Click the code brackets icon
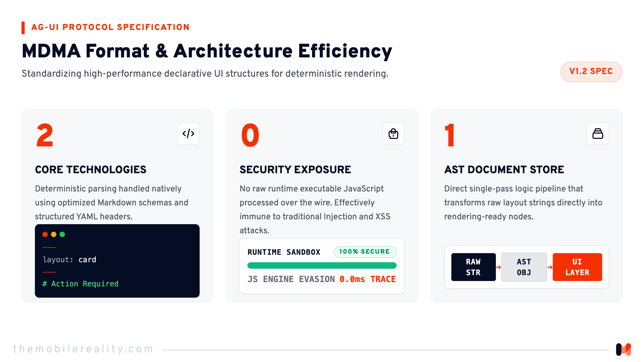The width and height of the screenshot is (644, 362). pyautogui.click(x=188, y=134)
